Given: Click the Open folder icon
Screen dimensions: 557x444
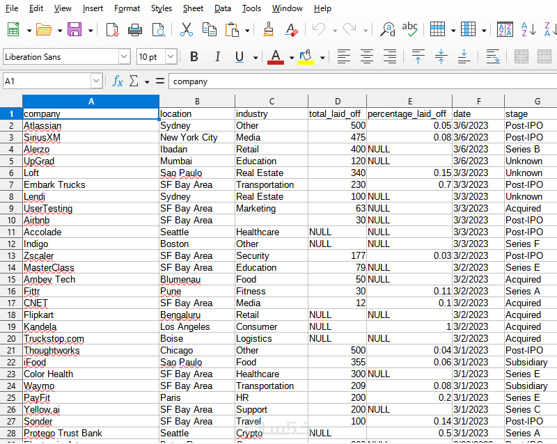Looking at the screenshot, I should click(44, 30).
